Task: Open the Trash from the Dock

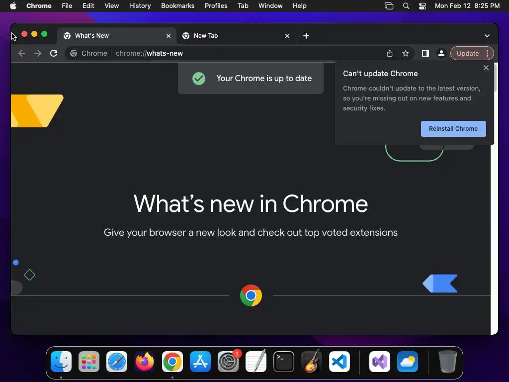Action: (448, 362)
